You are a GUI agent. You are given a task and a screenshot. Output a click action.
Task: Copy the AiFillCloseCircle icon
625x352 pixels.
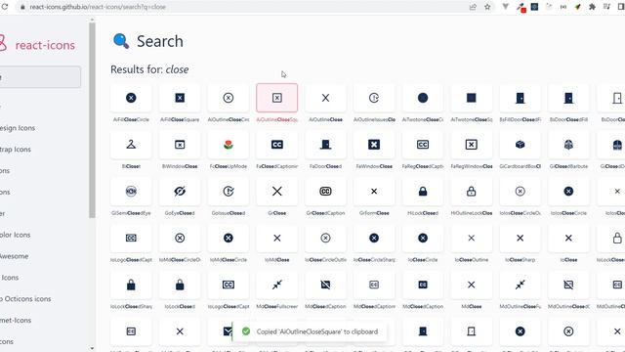pyautogui.click(x=131, y=98)
